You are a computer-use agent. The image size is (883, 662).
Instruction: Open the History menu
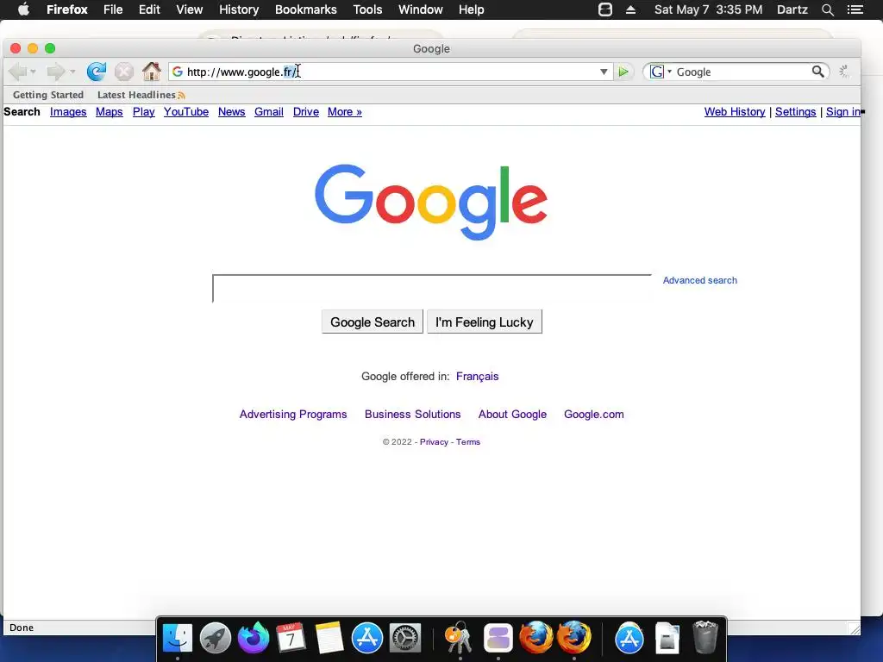(x=239, y=9)
